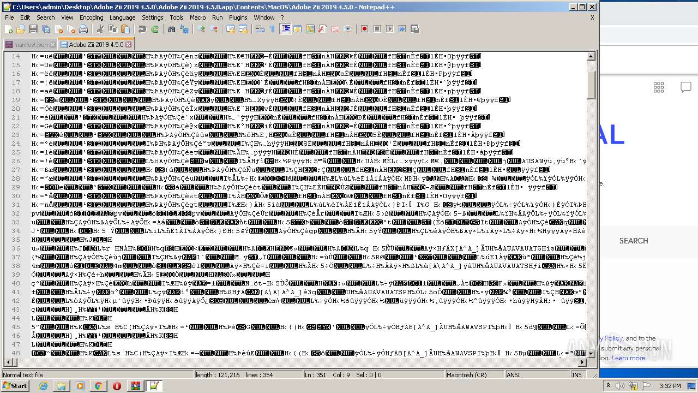Toggle the indent guide toolbar button

285,29
